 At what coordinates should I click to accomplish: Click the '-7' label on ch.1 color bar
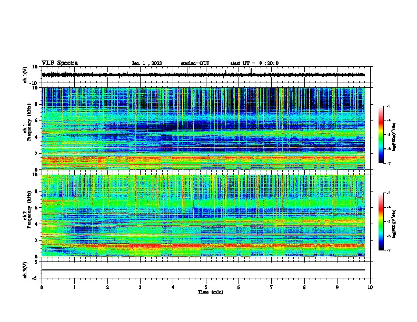(388, 163)
